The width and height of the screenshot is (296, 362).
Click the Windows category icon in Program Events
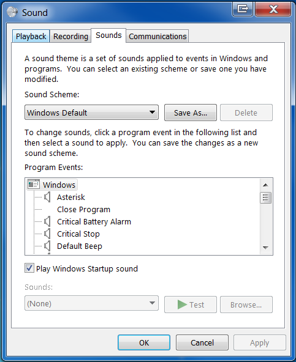(34, 185)
